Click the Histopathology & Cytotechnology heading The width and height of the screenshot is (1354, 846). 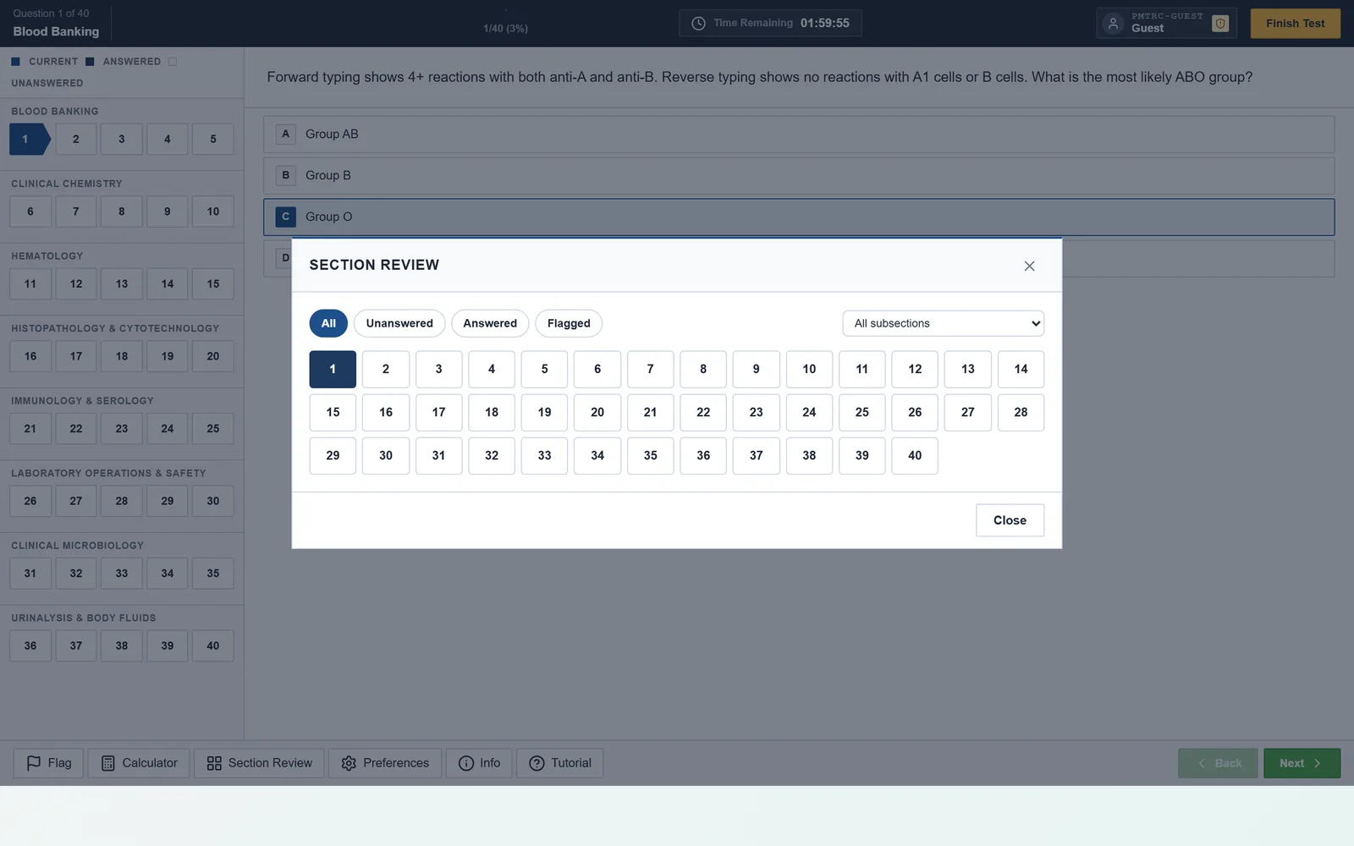[115, 328]
